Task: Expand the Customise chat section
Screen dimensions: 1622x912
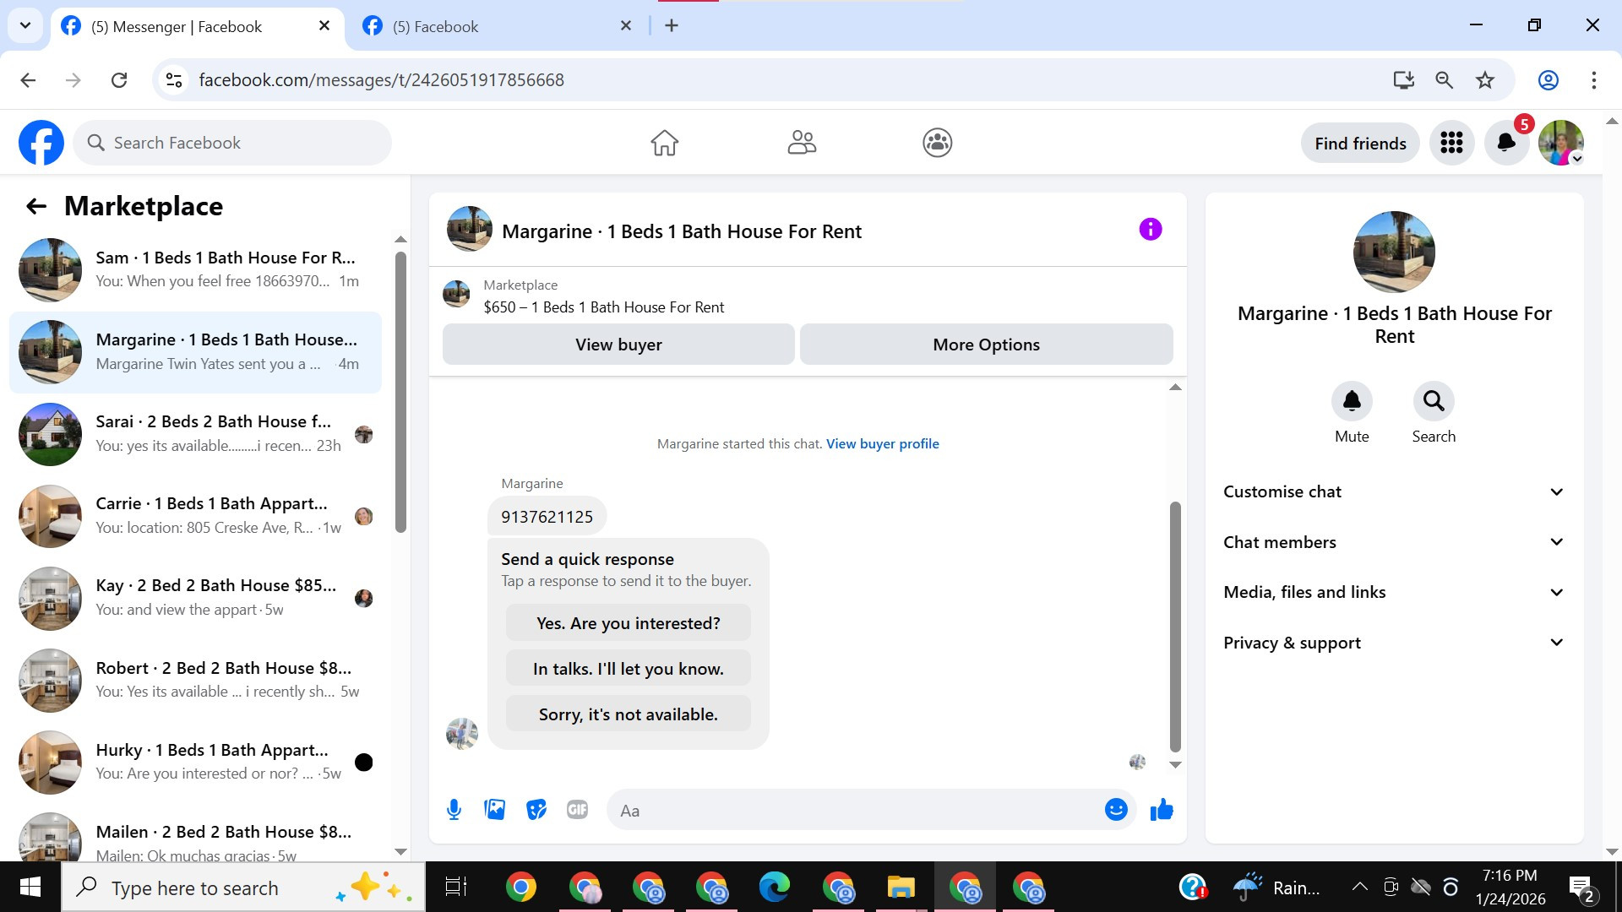Action: coord(1394,491)
